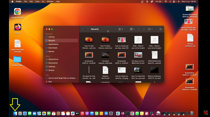The height and width of the screenshot is (117, 210).
Task: Open Messages from the Dock
Action: point(30,113)
